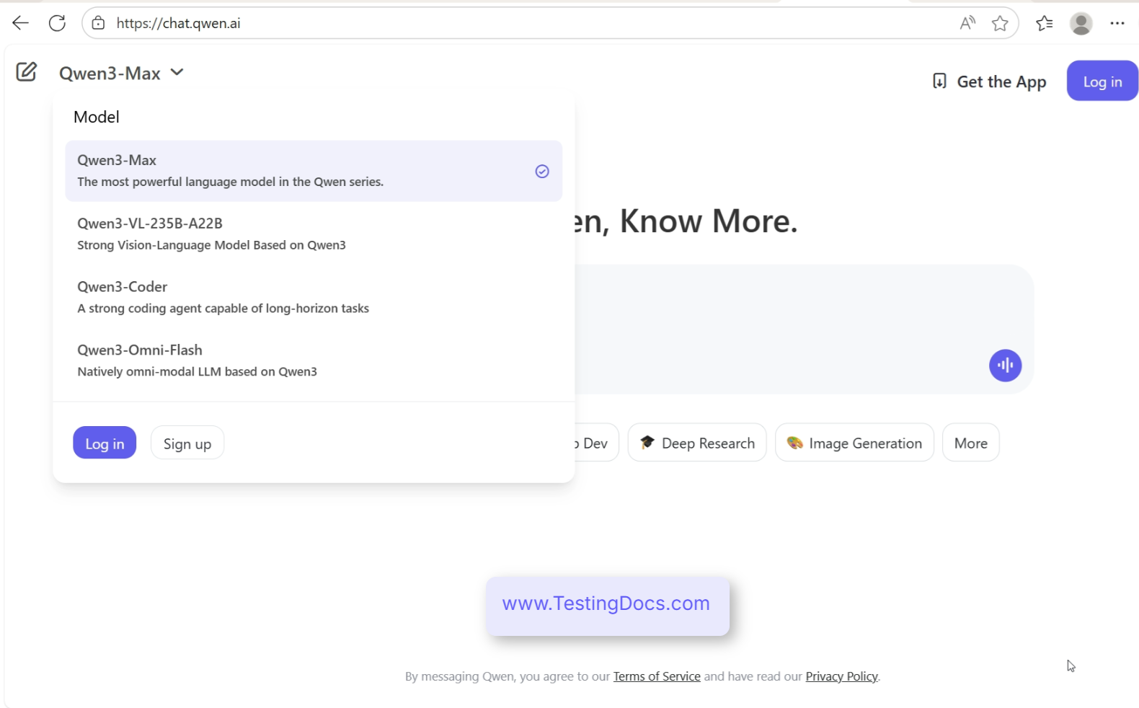Click the browser profile avatar icon
The height and width of the screenshot is (708, 1139).
pos(1081,24)
